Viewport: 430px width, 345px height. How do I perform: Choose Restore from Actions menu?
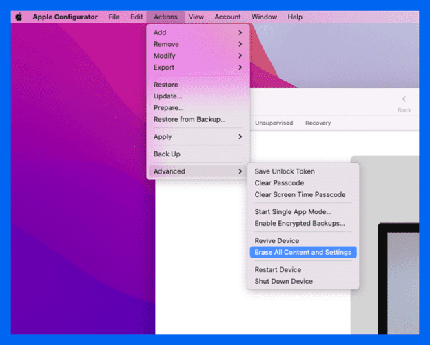click(198, 85)
